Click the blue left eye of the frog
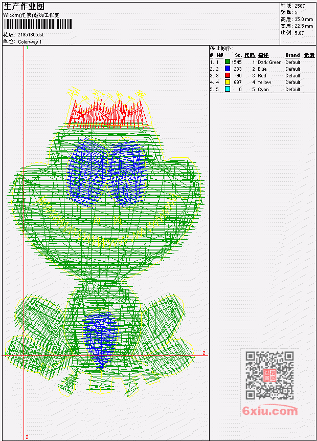 click(x=86, y=173)
